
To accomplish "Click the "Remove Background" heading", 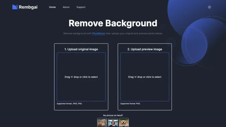I will tap(113, 23).
